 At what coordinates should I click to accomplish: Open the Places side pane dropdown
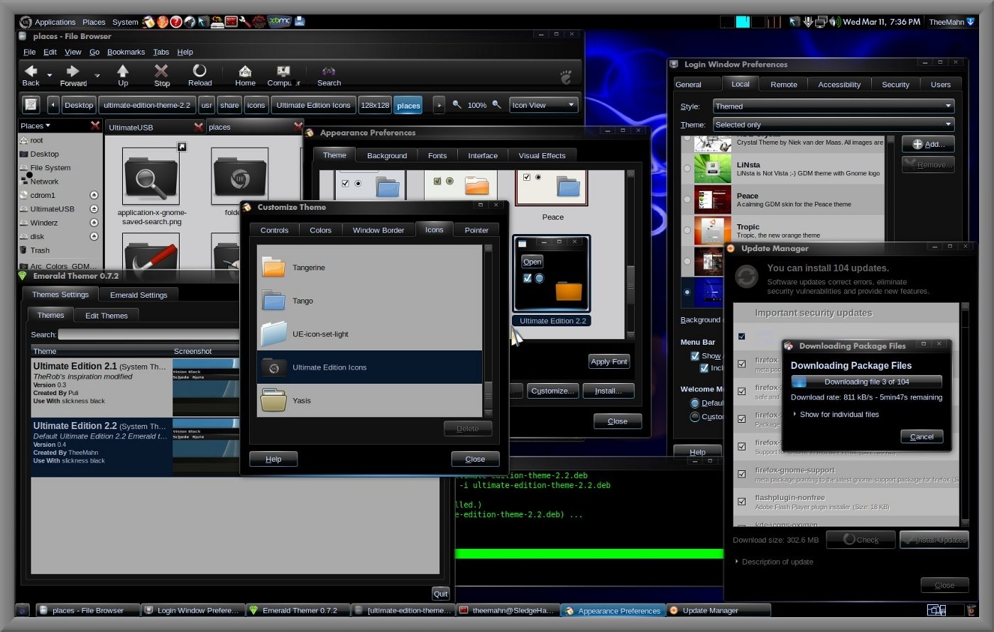35,126
